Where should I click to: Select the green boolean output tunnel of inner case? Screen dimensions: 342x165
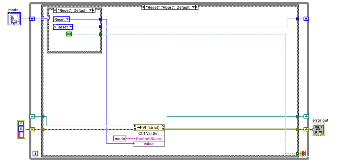100,34
